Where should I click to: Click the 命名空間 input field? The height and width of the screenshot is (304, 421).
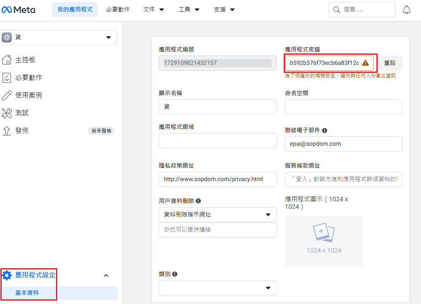[344, 107]
